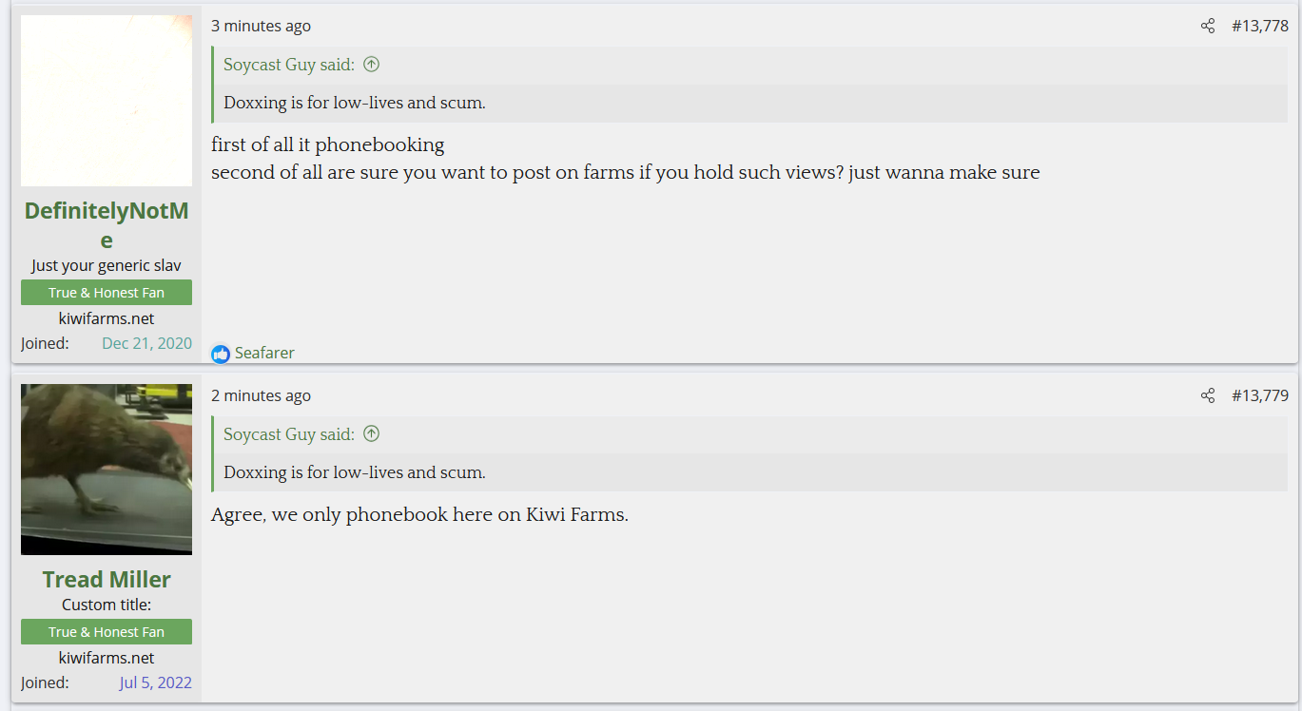The width and height of the screenshot is (1302, 711).
Task: Click the '3 minutes ago' timestamp
Action: point(261,27)
